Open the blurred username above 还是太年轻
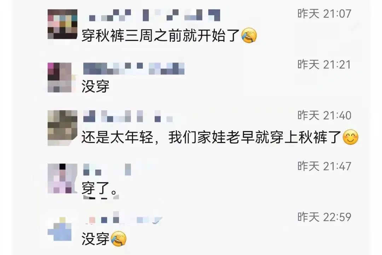 pos(128,116)
